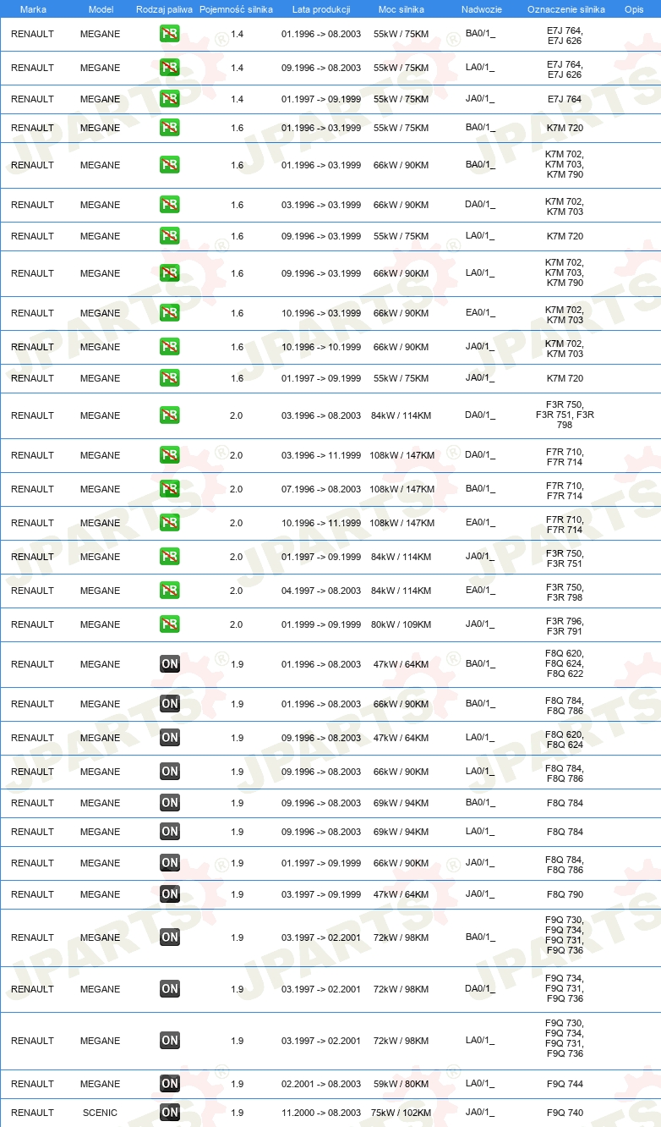The image size is (661, 1127).
Task: Select the diesel ON icon in the 72kW DA0/1_ row
Action: click(169, 989)
